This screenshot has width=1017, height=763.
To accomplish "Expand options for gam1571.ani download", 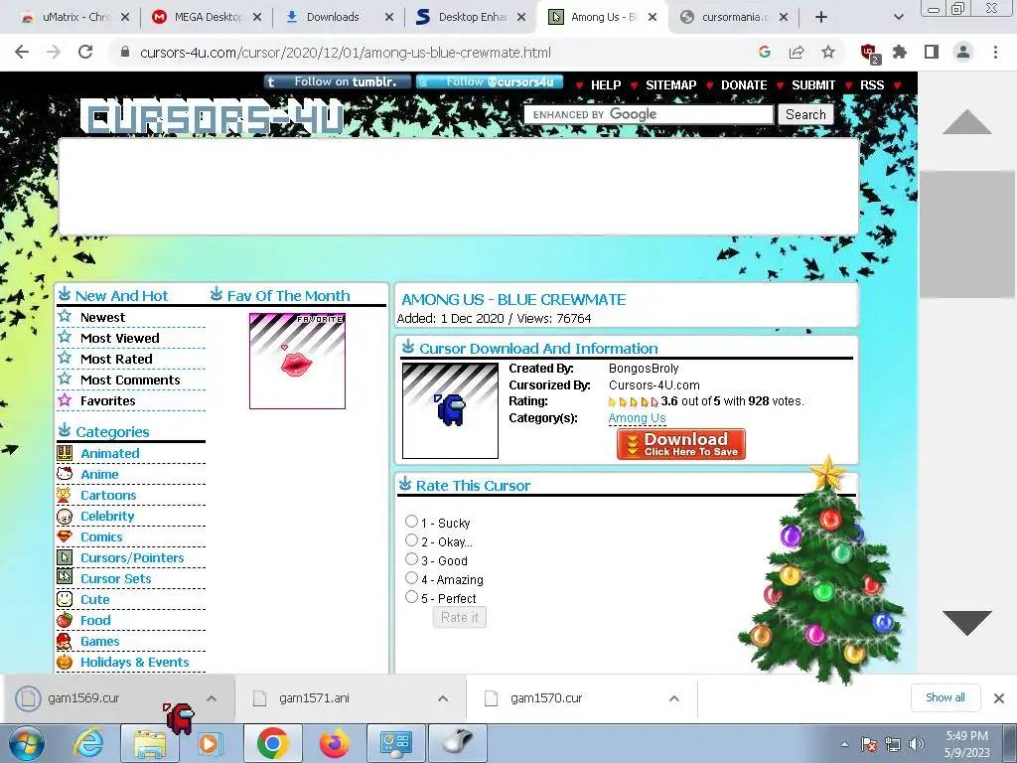I will point(443,698).
